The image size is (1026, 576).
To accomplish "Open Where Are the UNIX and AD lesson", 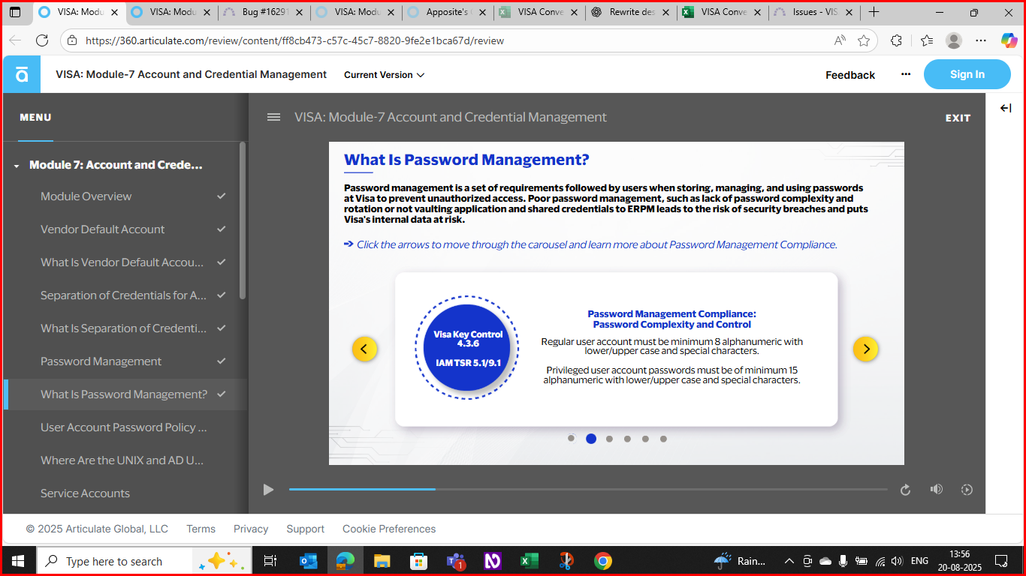I will (x=125, y=460).
